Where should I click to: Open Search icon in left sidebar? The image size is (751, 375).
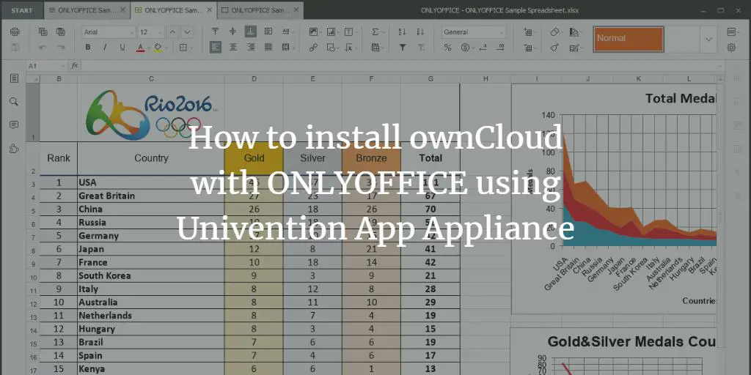pyautogui.click(x=14, y=101)
